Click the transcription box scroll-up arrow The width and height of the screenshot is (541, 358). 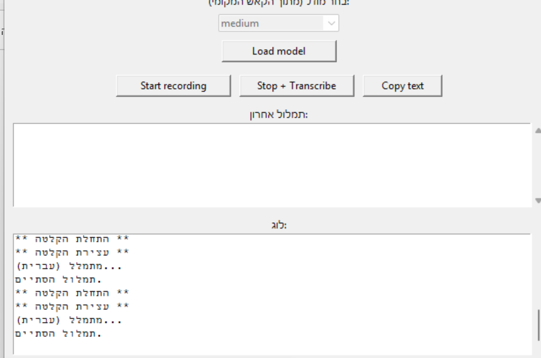538,130
